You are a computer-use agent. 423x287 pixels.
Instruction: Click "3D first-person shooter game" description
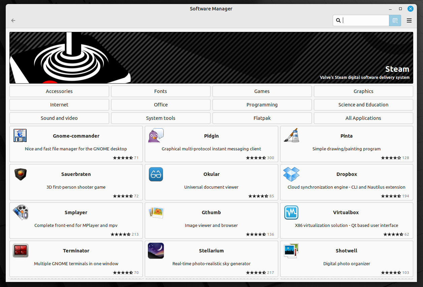[76, 187]
